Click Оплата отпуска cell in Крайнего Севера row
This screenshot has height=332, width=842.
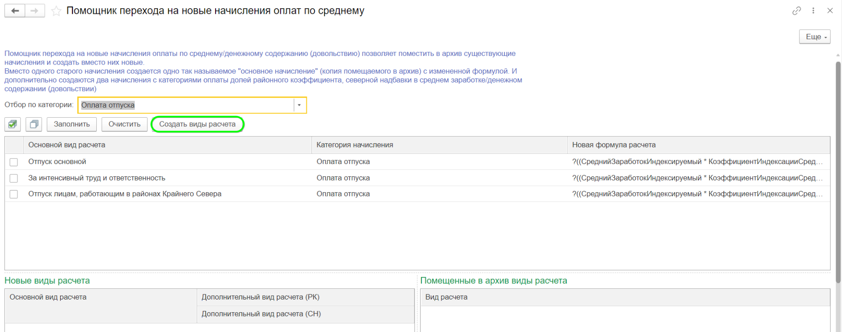pos(439,194)
